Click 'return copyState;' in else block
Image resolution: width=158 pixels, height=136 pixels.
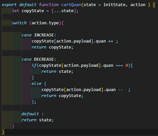62,96
